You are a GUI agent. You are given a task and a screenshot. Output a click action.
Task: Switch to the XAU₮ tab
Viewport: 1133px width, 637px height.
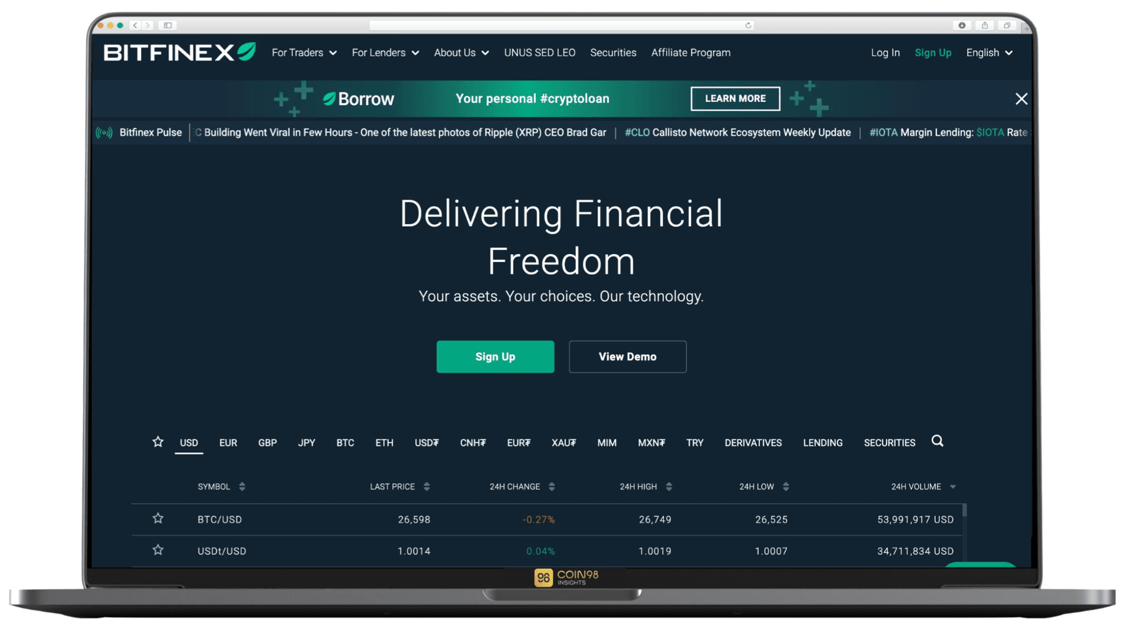564,443
